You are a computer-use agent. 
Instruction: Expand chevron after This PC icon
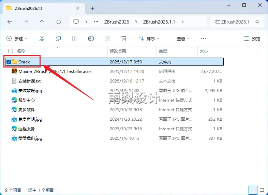tap(86, 22)
